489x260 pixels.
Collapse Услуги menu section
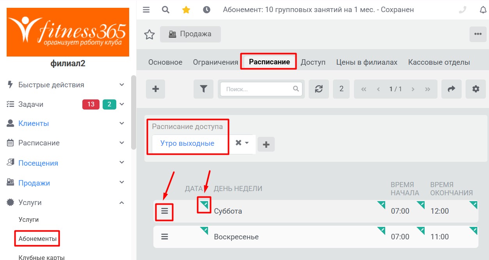[x=122, y=202]
